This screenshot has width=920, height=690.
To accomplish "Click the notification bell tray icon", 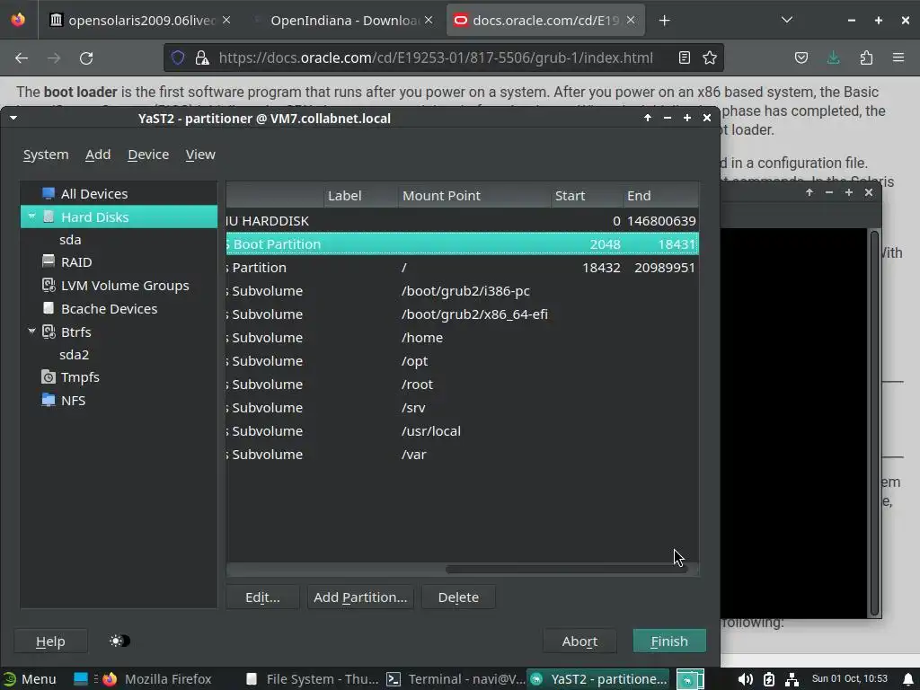I will pyautogui.click(x=908, y=679).
